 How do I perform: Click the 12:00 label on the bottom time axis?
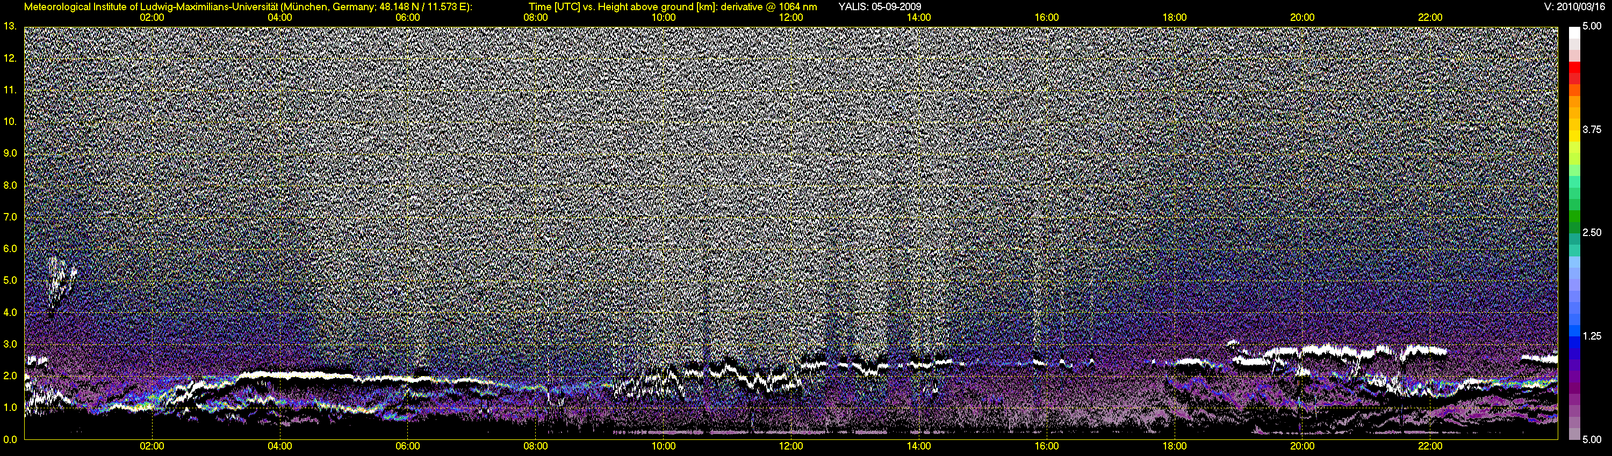point(791,446)
